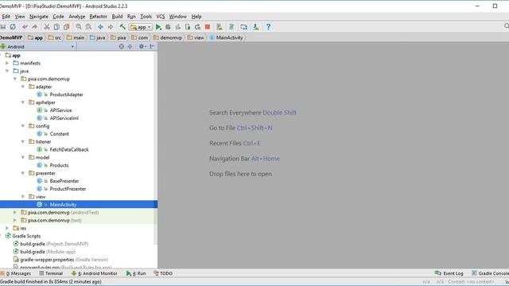
Task: Collapse the apihelper package
Action: (x=23, y=102)
